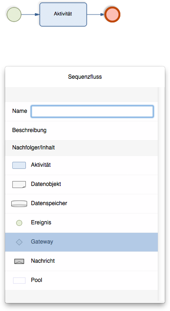This screenshot has width=170, height=311.
Task: Select the Ereignis list entry
Action: [81, 223]
